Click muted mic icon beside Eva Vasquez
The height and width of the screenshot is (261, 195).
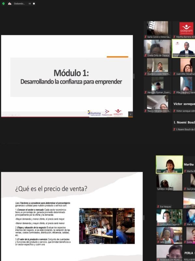(x=158, y=207)
